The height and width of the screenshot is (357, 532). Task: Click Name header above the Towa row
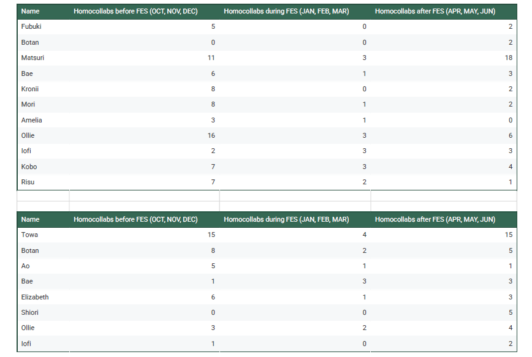[30, 219]
